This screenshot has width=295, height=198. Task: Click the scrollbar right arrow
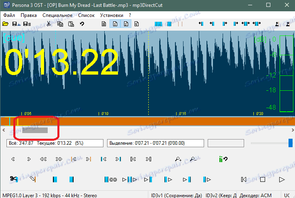[293, 130]
